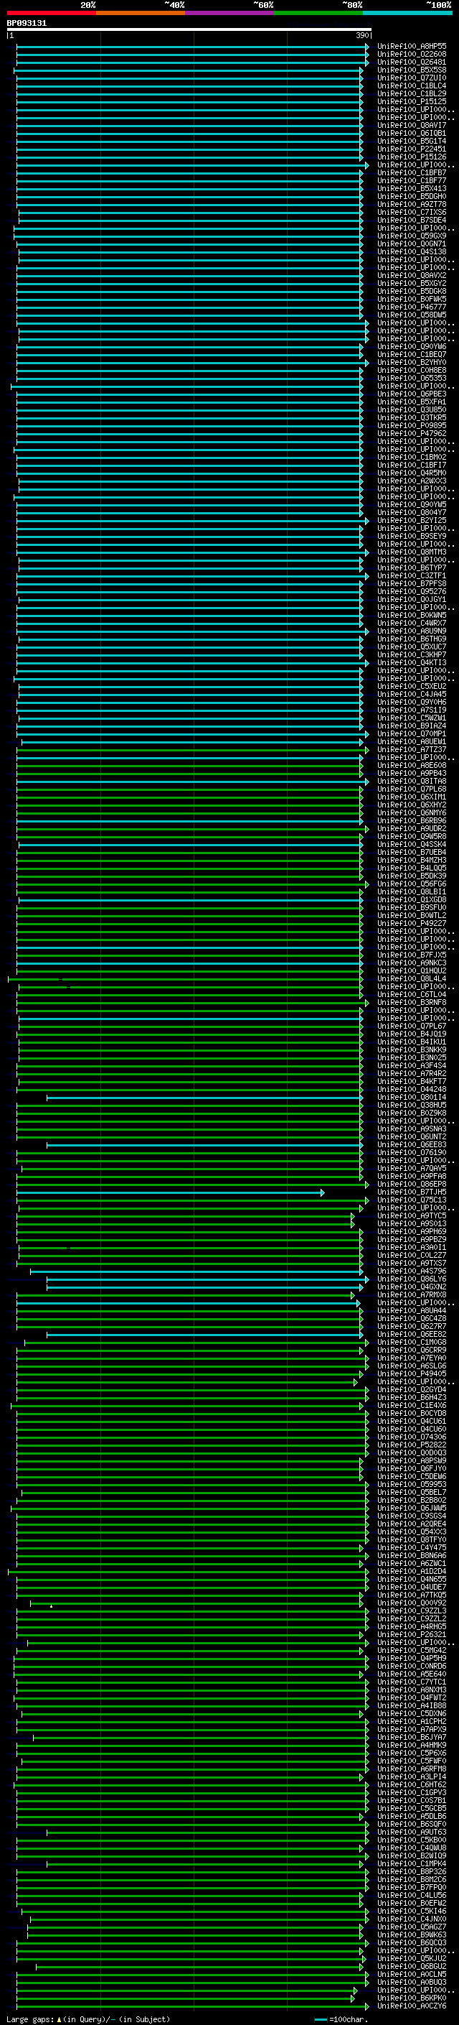
Task: Select hit label UniRef100_B3RNF8
Action: pos(412,1002)
